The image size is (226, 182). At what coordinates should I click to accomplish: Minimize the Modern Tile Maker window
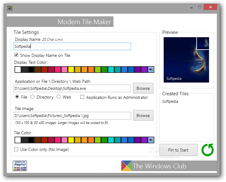[x=192, y=7]
